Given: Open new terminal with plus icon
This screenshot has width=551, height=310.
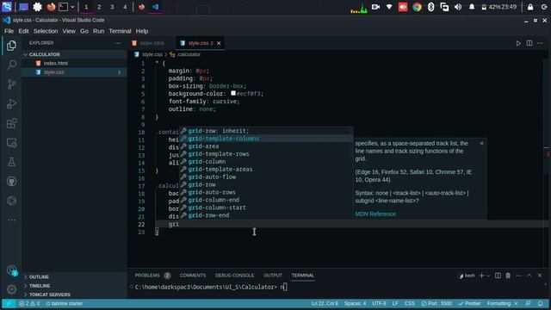Looking at the screenshot, I should click(x=482, y=276).
